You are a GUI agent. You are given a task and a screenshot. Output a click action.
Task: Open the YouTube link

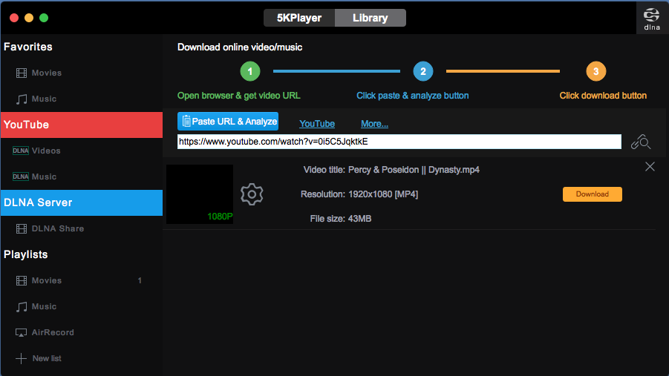pyautogui.click(x=317, y=124)
